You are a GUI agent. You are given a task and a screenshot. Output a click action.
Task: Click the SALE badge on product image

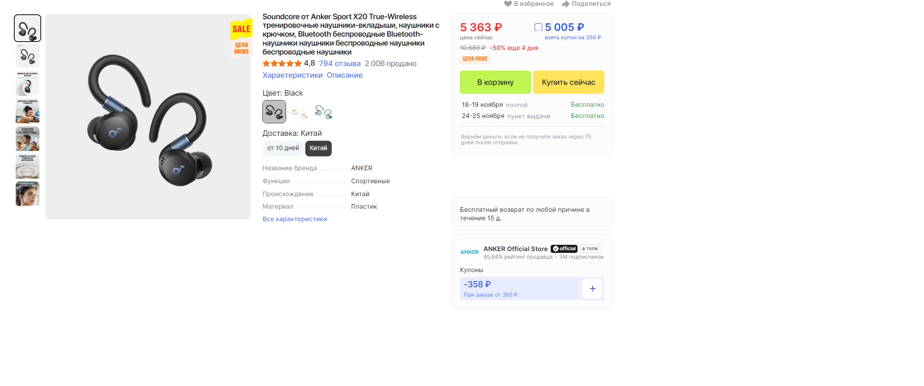241,29
